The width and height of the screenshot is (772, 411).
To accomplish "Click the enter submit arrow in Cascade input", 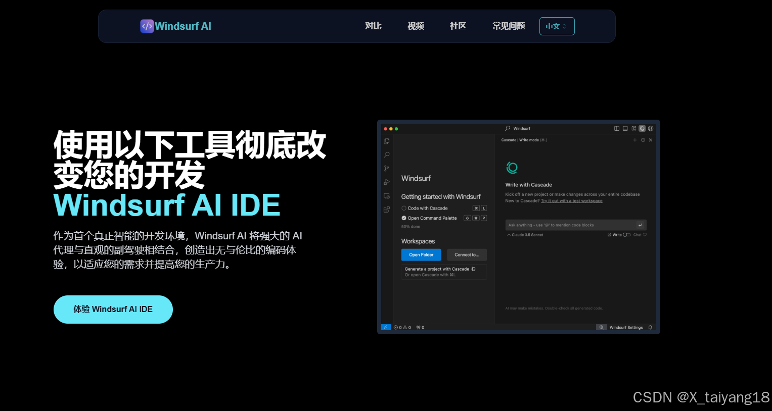I will coord(641,225).
